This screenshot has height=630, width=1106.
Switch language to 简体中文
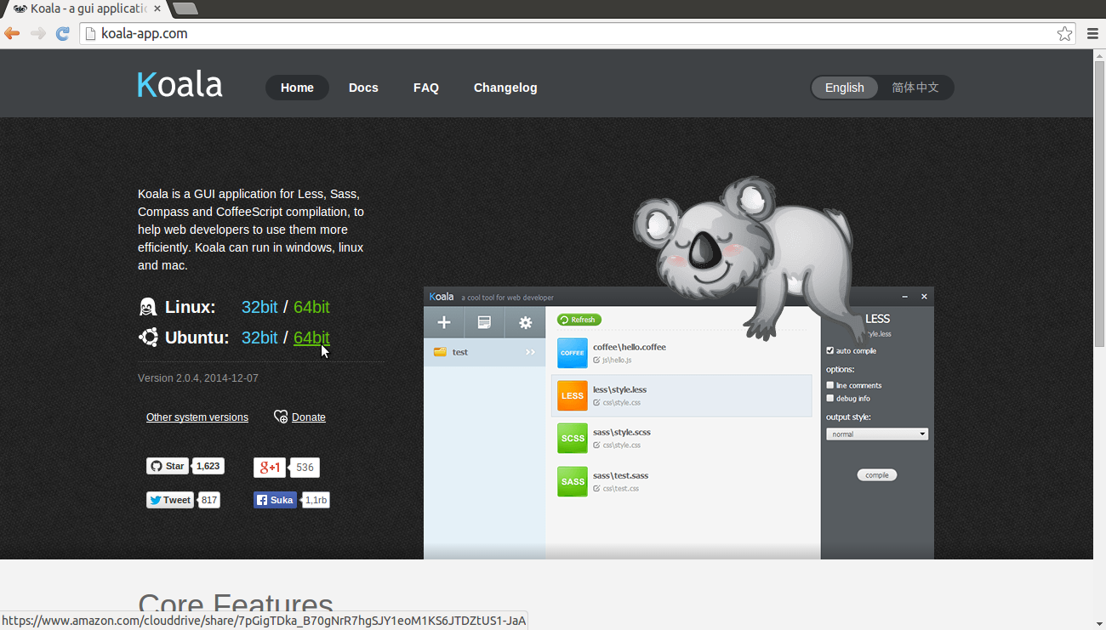[915, 88]
